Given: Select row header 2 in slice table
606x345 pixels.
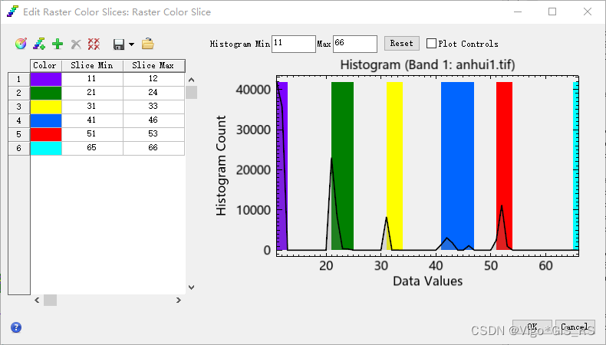Looking at the screenshot, I should click(x=19, y=93).
